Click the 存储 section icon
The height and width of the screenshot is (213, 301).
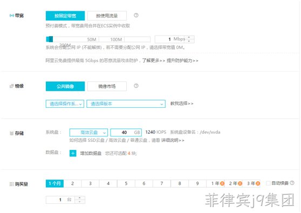coord(12,133)
